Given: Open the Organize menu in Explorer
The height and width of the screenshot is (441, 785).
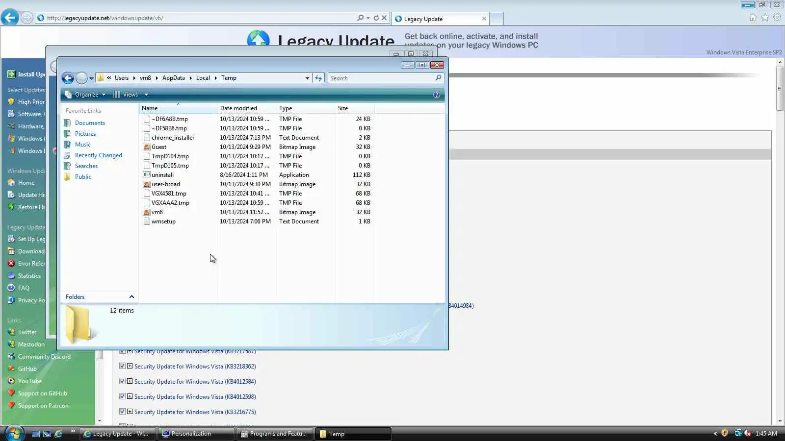Looking at the screenshot, I should (x=86, y=95).
